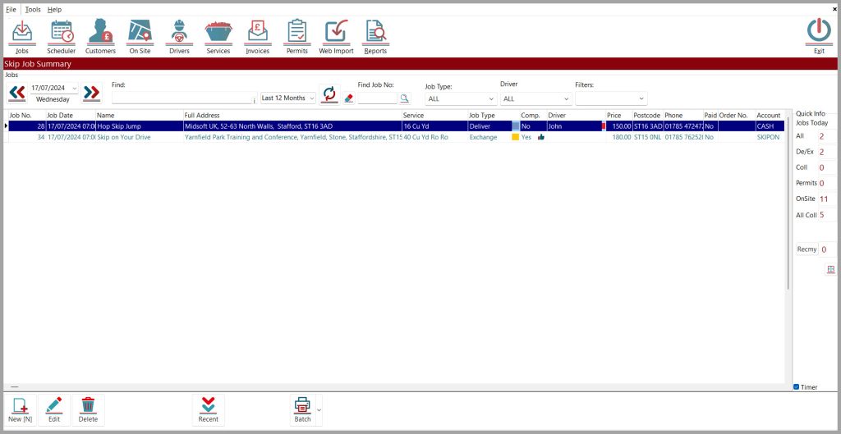Viewport: 841px width, 434px height.
Task: Click the Permits count value 0
Action: point(821,183)
